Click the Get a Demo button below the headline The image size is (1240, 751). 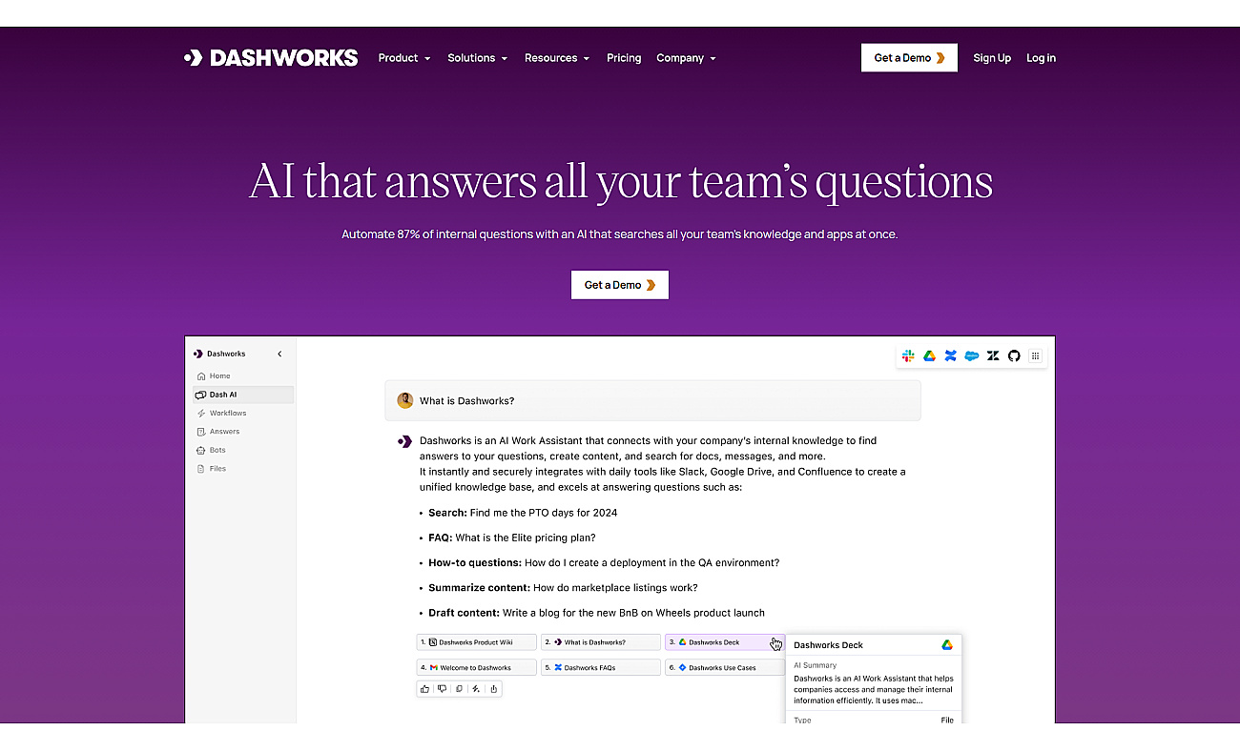point(620,285)
